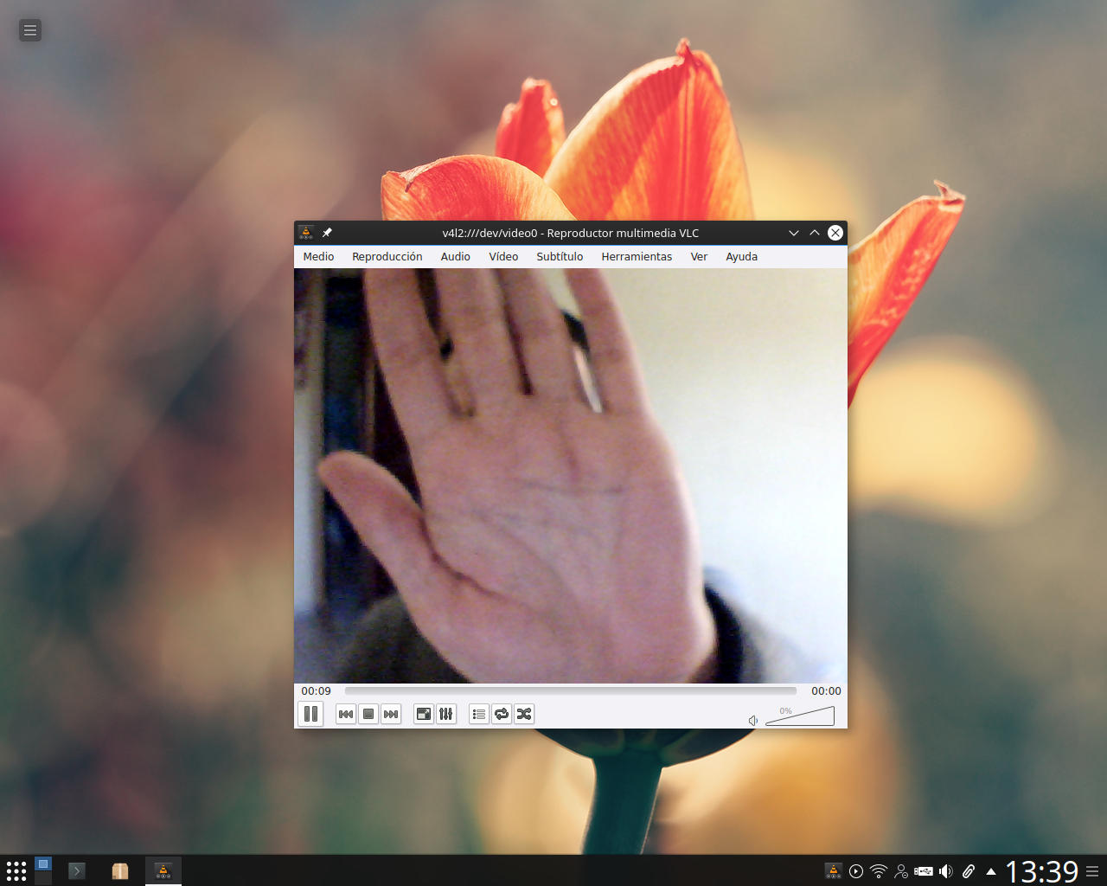Toggle pin window on all desktops

coord(327,233)
